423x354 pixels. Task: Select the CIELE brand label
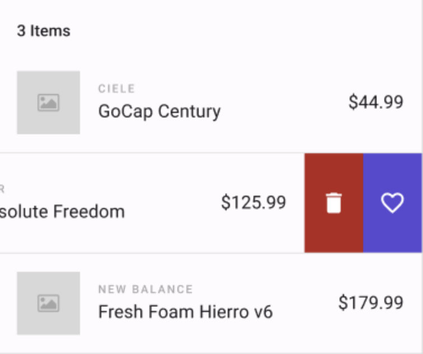click(x=116, y=89)
